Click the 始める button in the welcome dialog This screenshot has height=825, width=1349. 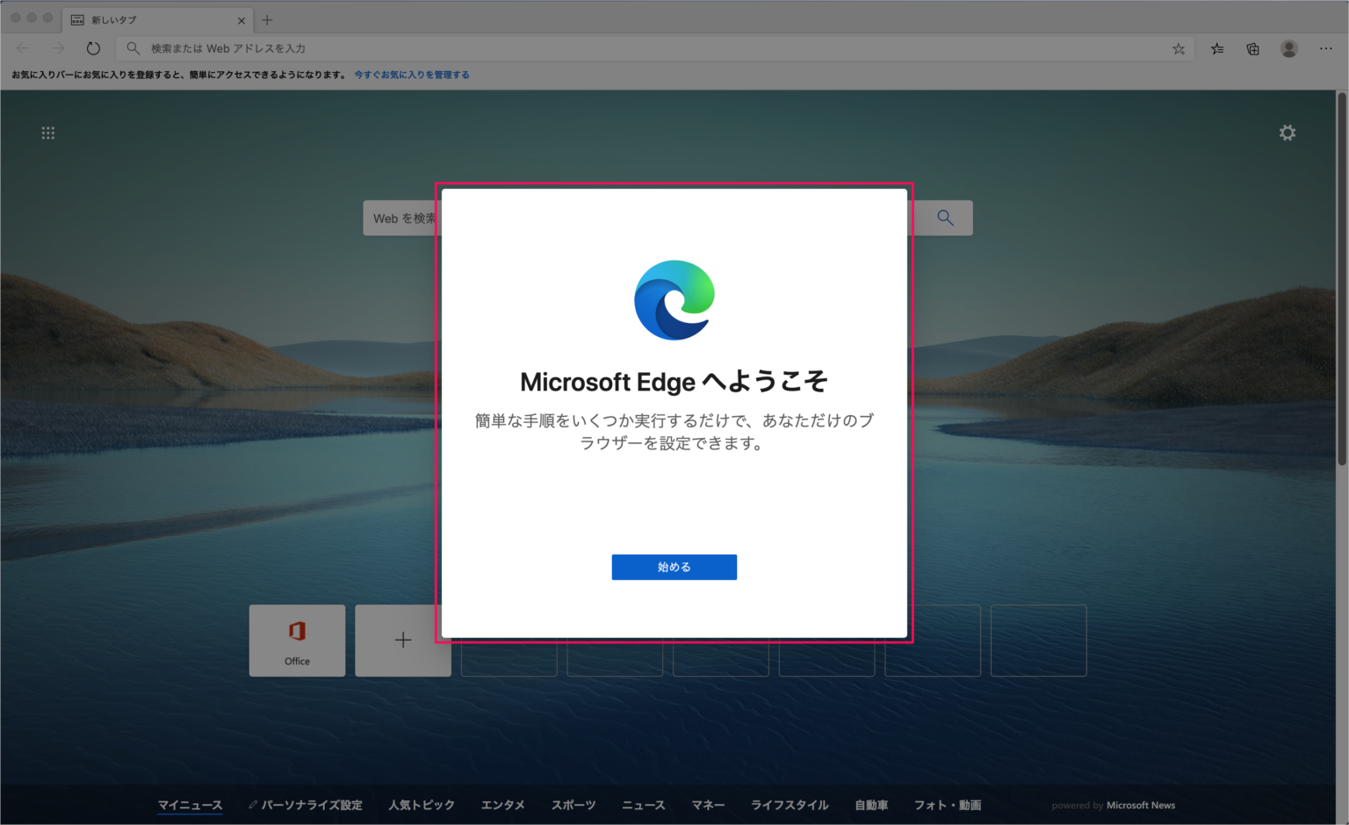tap(674, 567)
